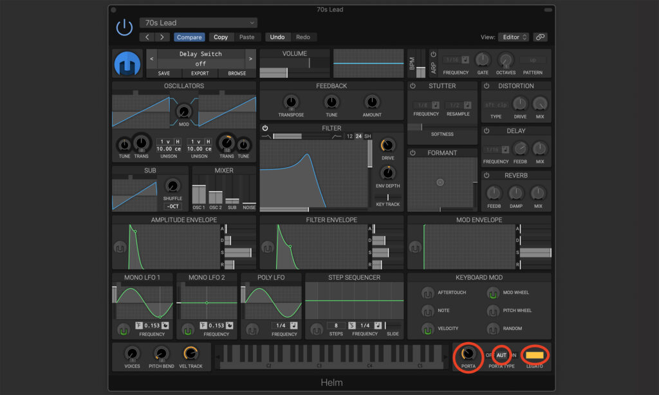Set Porta Type to AUT
659x395 pixels.
click(x=501, y=355)
